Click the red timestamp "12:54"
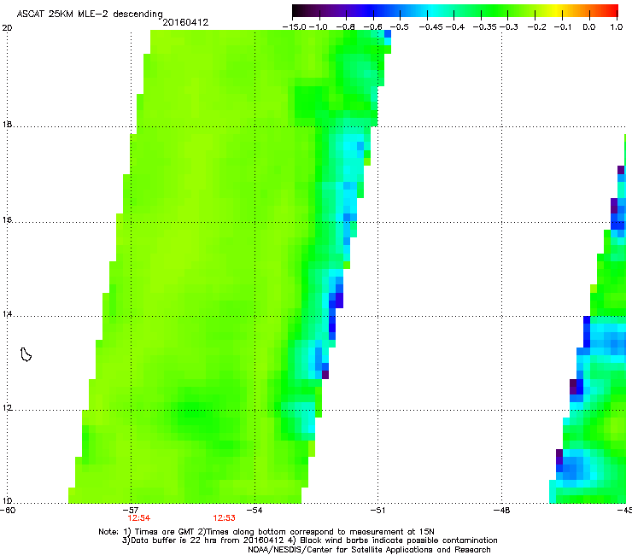 [x=139, y=518]
